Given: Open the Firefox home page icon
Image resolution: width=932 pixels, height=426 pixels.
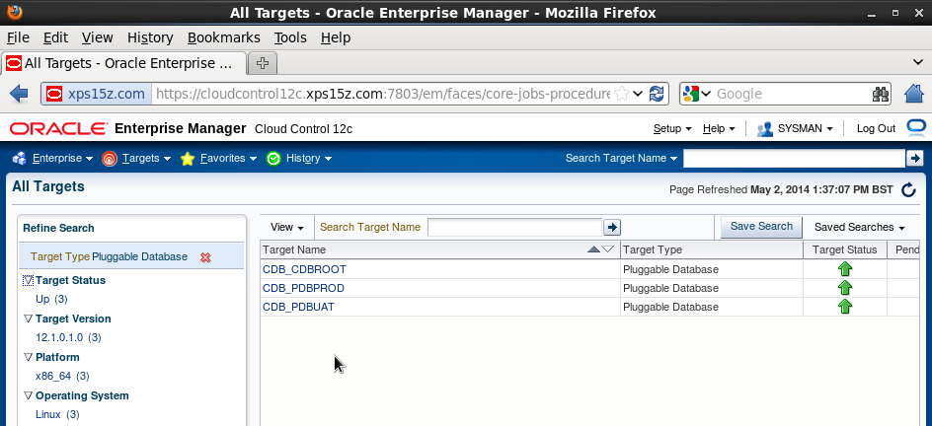Looking at the screenshot, I should click(x=914, y=94).
